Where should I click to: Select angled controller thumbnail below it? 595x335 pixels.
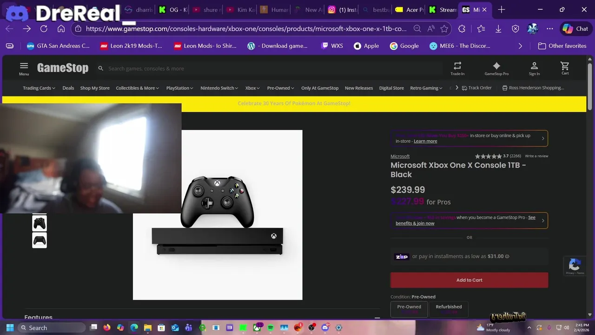[40, 241]
